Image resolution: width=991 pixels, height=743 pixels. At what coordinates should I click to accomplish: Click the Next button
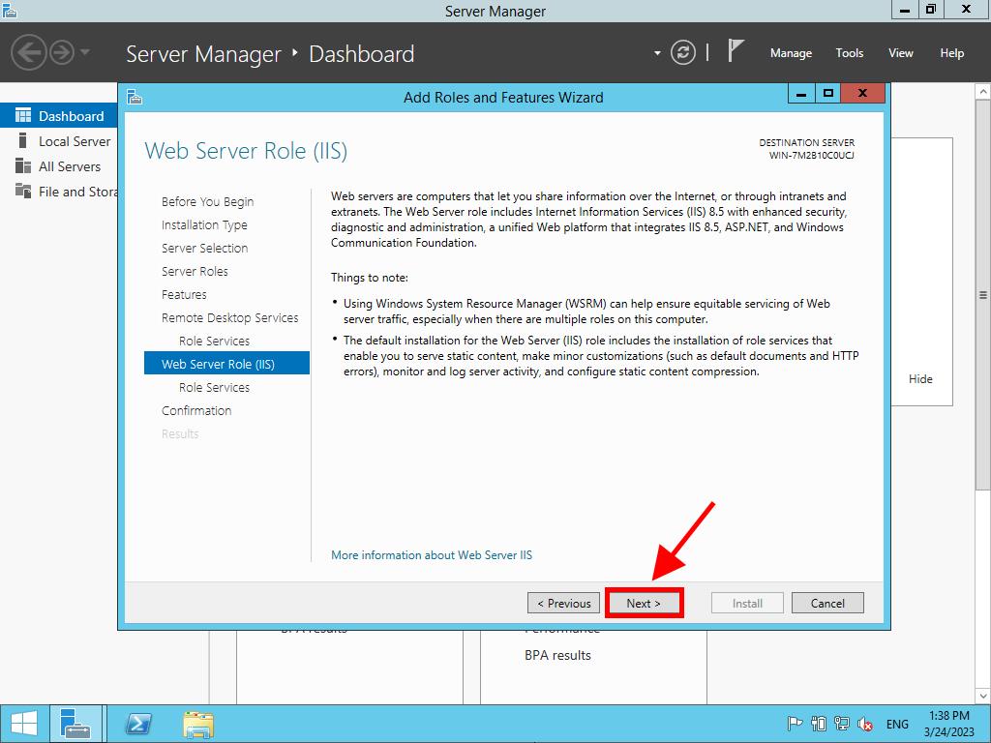coord(644,603)
